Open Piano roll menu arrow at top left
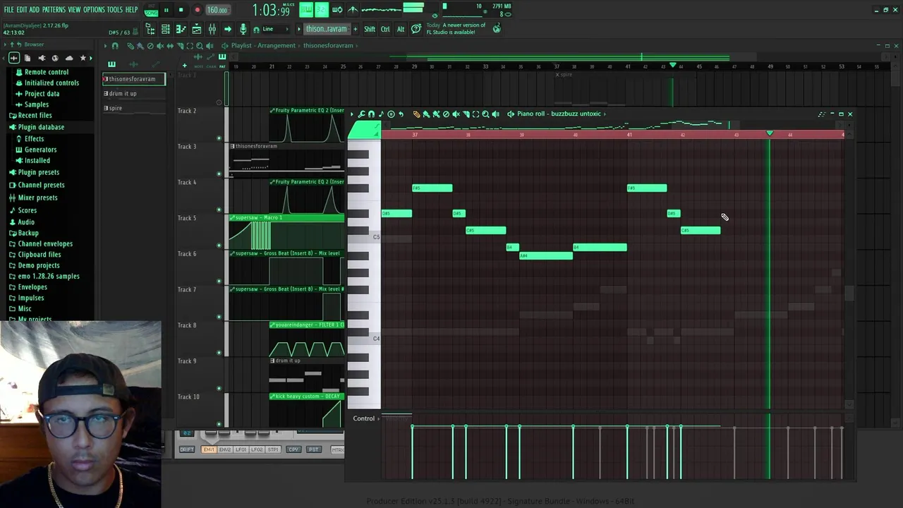This screenshot has height=508, width=903. click(352, 114)
